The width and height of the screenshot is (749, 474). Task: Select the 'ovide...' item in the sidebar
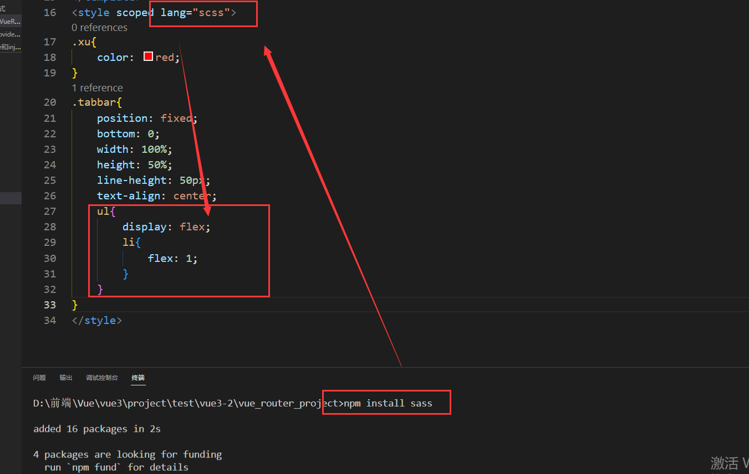coord(10,34)
